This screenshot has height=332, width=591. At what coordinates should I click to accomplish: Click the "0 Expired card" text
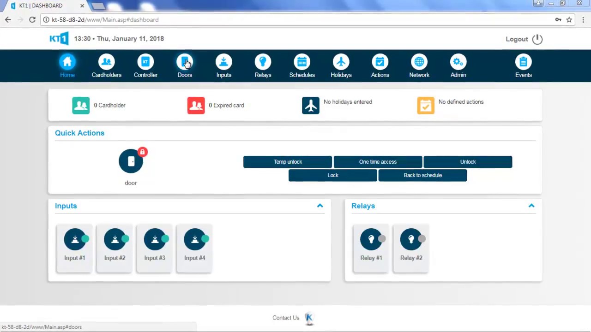pyautogui.click(x=226, y=105)
